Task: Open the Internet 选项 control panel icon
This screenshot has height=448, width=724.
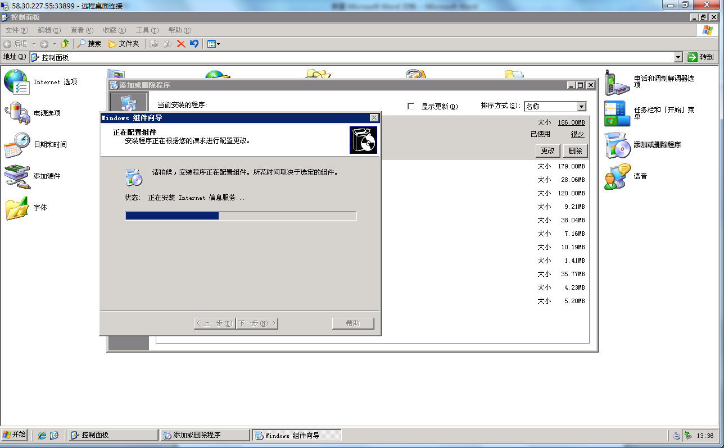Action: coord(16,82)
